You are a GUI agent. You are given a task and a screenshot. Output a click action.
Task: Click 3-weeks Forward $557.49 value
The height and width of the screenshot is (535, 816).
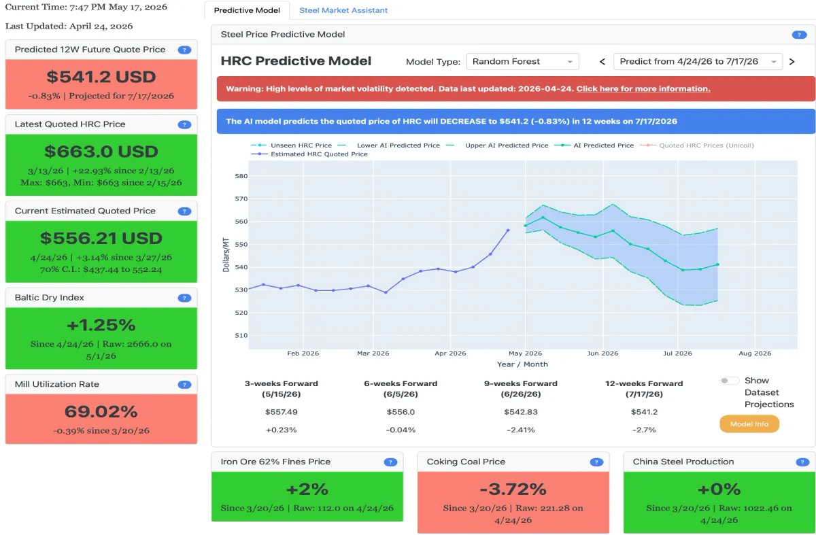pyautogui.click(x=282, y=412)
